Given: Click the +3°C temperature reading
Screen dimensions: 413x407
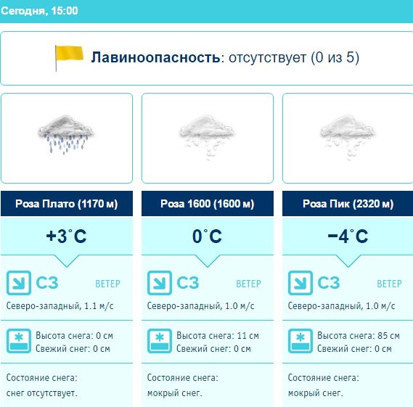Looking at the screenshot, I should coord(66,236).
